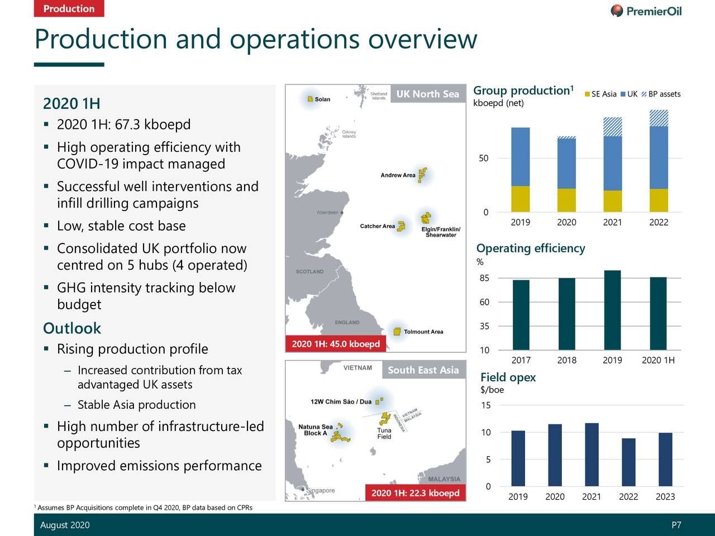This screenshot has height=536, width=715.
Task: Select the Solan field marker on map
Action: 310,98
